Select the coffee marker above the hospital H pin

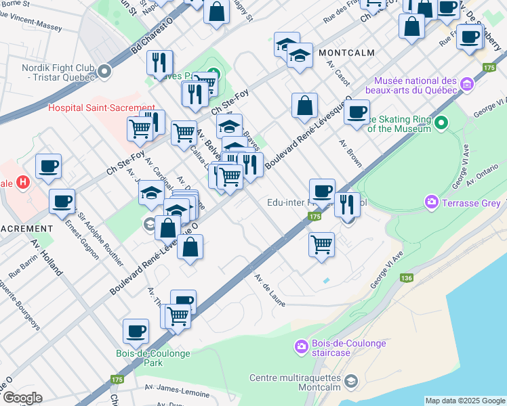click(x=49, y=168)
